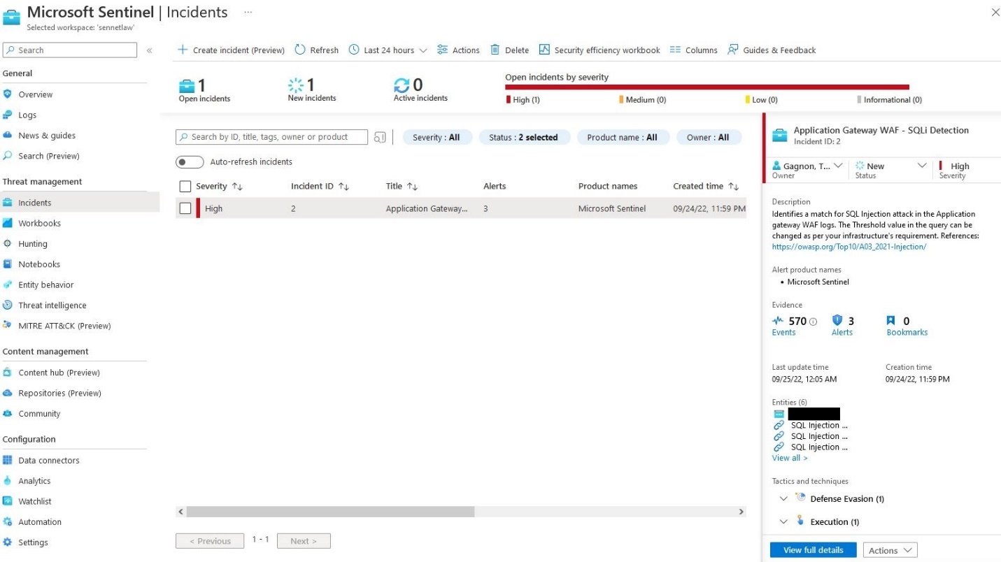
Task: Select checkbox for the High severity incident
Action: [185, 208]
